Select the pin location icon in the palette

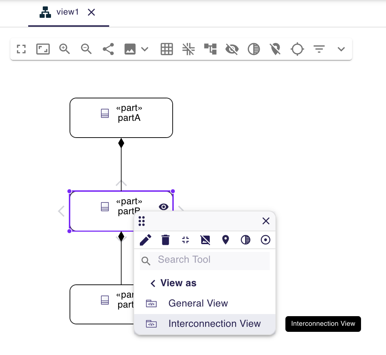225,240
